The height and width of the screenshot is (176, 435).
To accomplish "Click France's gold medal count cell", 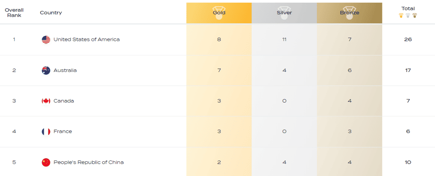I will click(x=219, y=132).
